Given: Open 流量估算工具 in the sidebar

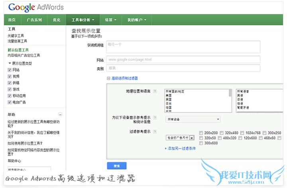Looking at the screenshot, I should click(18, 41).
